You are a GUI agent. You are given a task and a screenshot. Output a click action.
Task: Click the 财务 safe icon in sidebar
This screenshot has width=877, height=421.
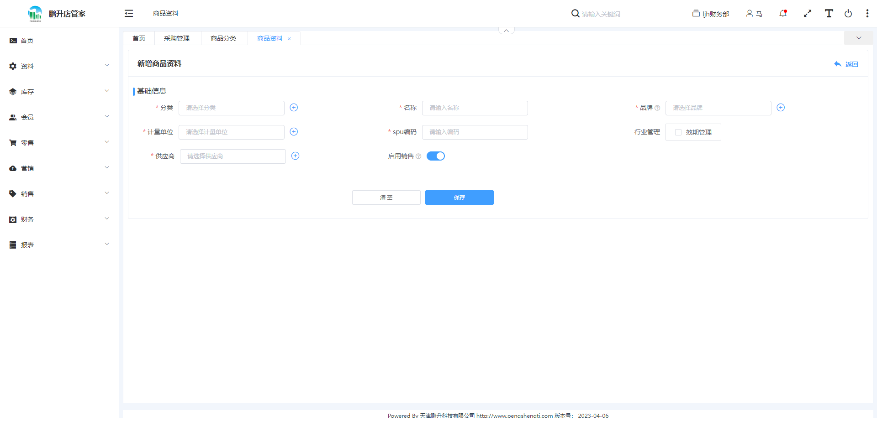tap(13, 219)
